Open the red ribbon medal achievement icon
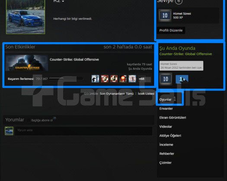 123,79
